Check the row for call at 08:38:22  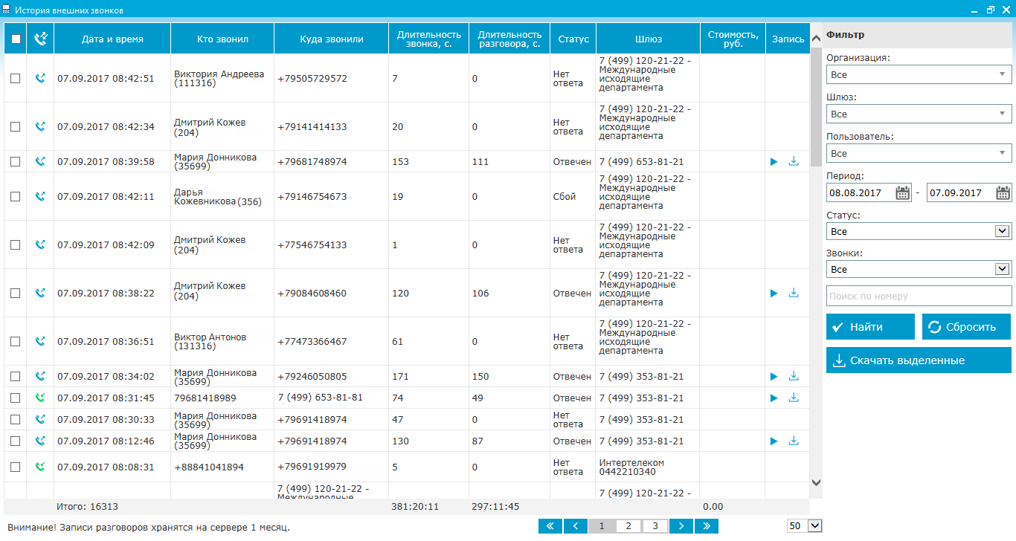[x=15, y=294]
